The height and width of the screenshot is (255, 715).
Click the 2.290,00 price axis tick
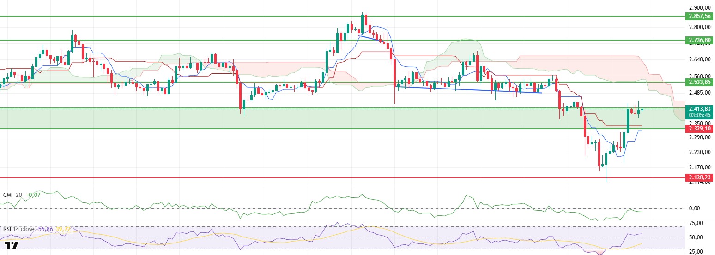(x=699, y=137)
